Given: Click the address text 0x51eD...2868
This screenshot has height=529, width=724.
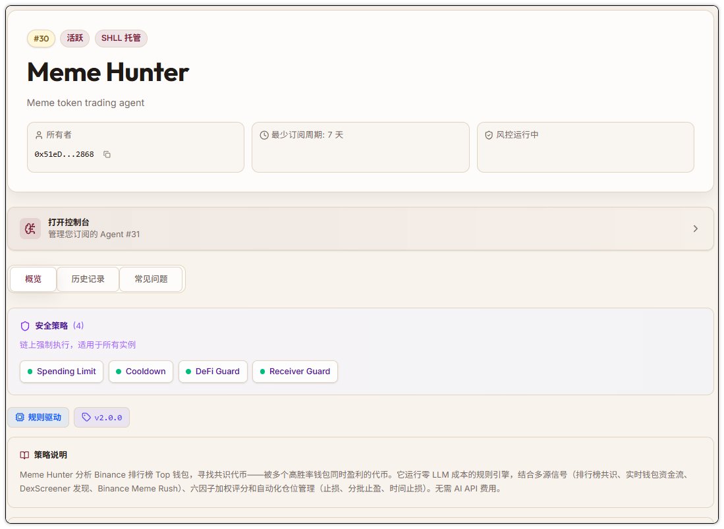Looking at the screenshot, I should 64,154.
